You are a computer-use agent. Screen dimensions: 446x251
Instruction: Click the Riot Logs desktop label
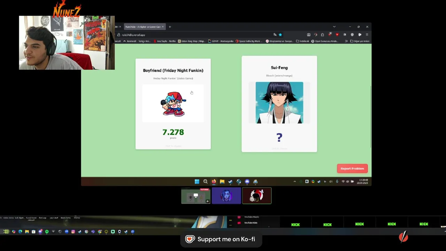(x=43, y=218)
